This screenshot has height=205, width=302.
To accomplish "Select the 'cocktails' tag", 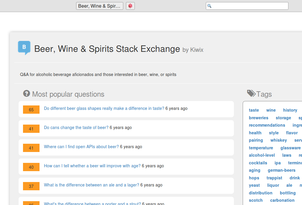I will point(258,163).
